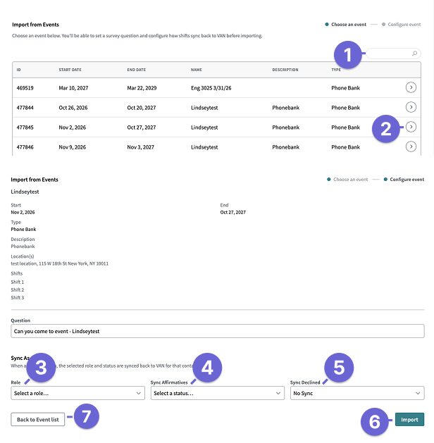Viewport: 434px width, 443px height.
Task: Click end date 'Mar 22, 2029'
Action: pos(142,88)
